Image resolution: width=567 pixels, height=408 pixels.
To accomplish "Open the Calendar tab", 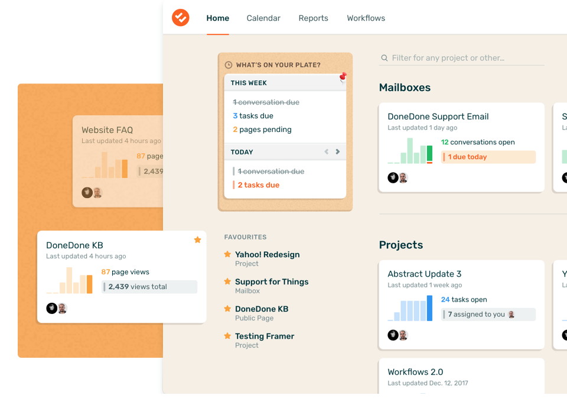I will coord(263,18).
